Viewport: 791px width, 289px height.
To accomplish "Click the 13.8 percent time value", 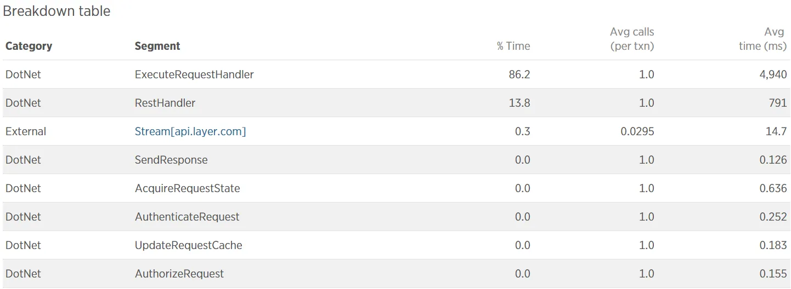I will [519, 103].
